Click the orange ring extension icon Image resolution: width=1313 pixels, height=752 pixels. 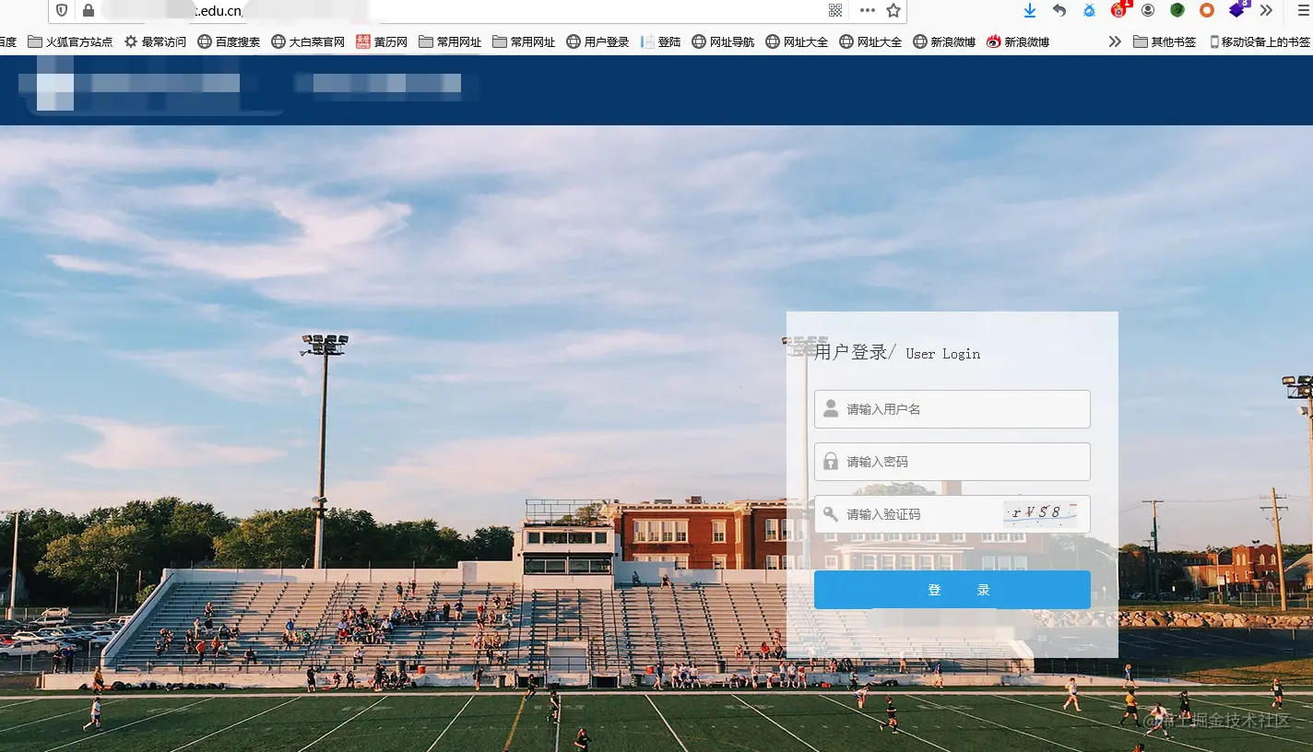pos(1207,11)
